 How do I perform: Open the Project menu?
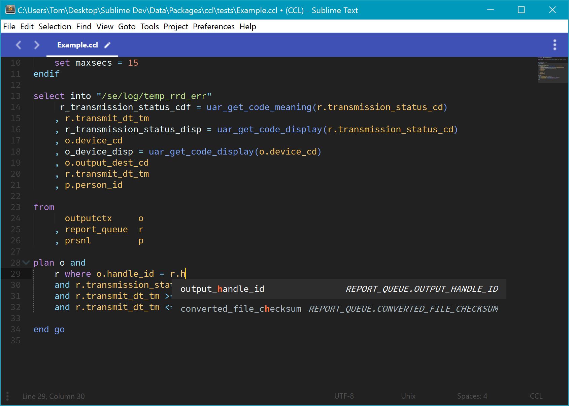coord(176,27)
